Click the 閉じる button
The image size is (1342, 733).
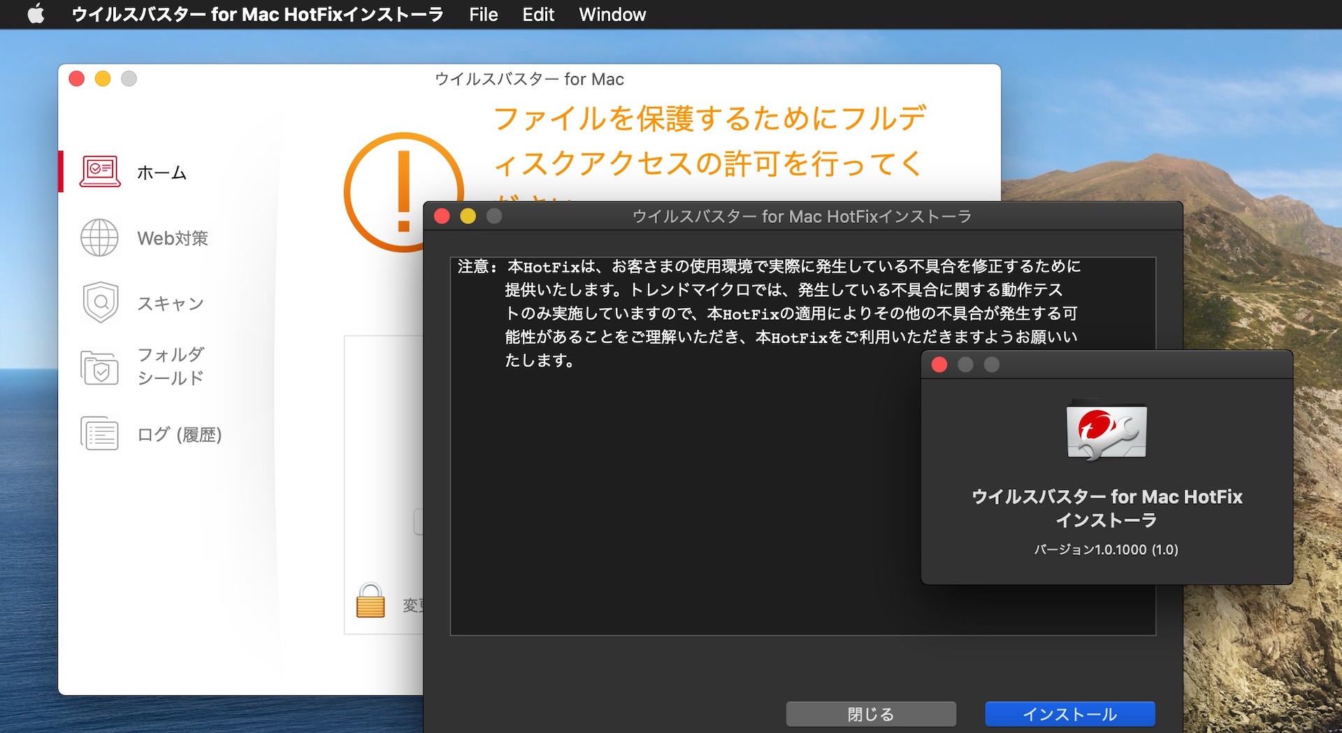click(871, 714)
